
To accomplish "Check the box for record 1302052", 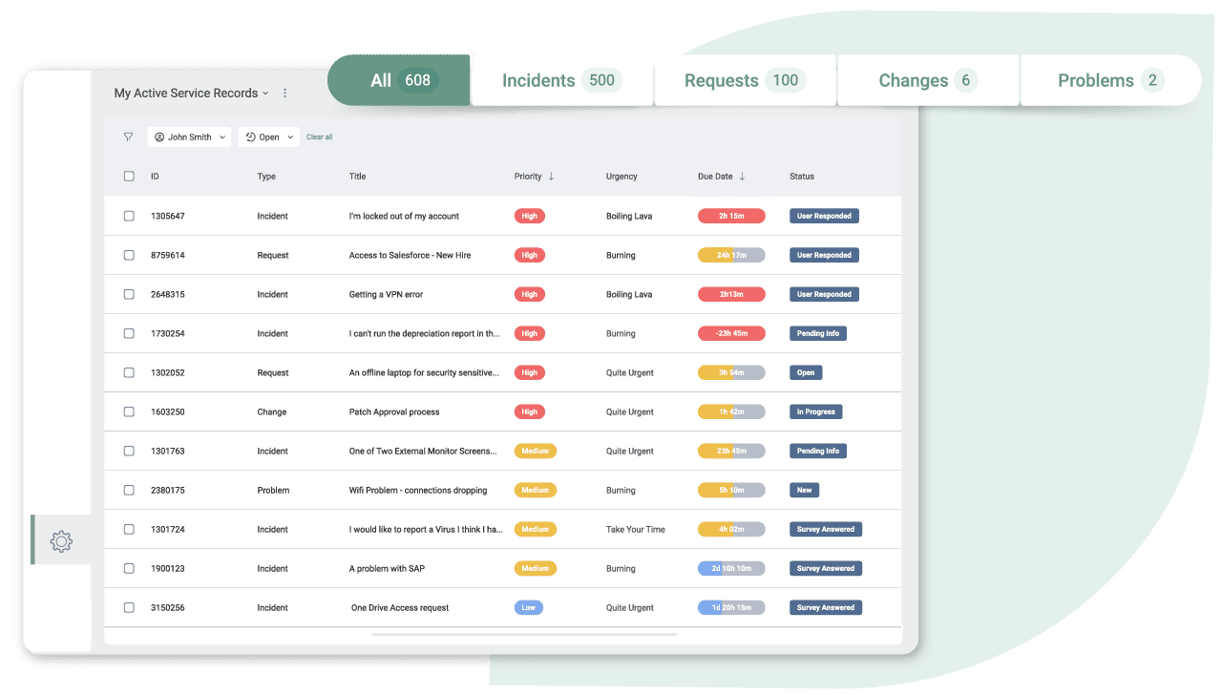I will (x=129, y=372).
